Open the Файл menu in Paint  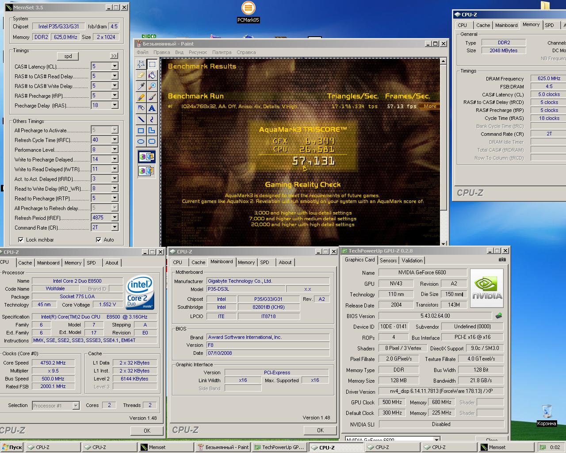[x=142, y=52]
